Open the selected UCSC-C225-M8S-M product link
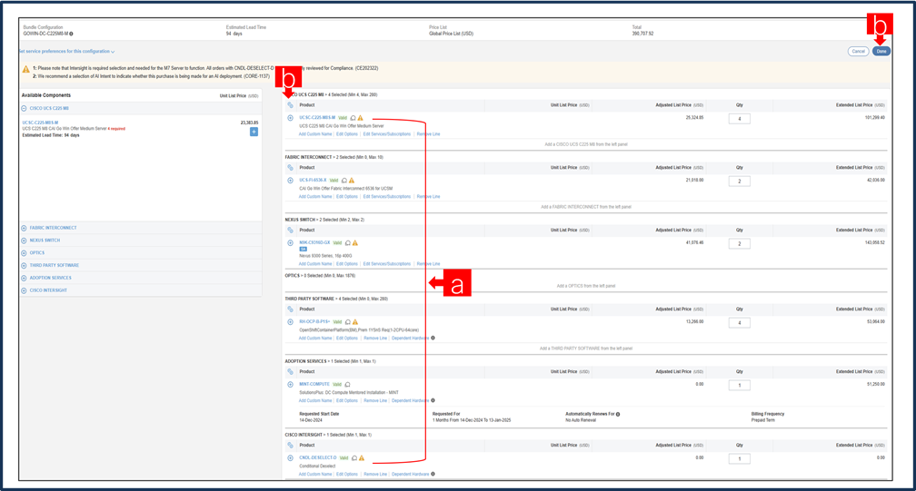This screenshot has height=491, width=916. coord(317,118)
